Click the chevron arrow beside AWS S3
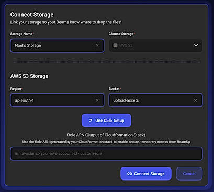 (196, 45)
